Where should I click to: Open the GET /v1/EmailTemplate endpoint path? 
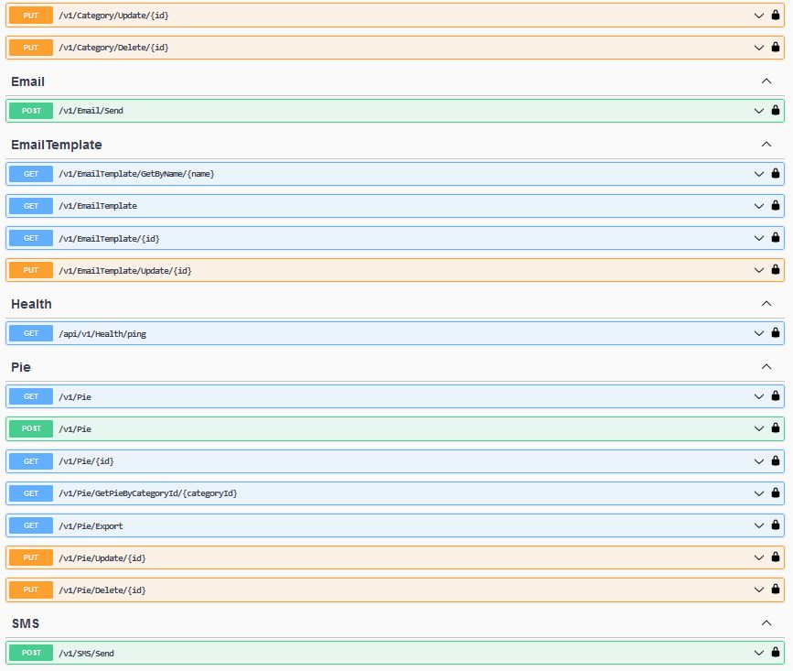tap(97, 206)
